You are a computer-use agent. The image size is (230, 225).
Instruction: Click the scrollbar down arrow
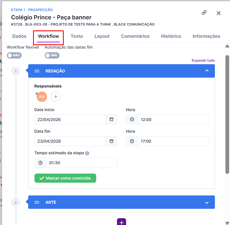point(227,223)
